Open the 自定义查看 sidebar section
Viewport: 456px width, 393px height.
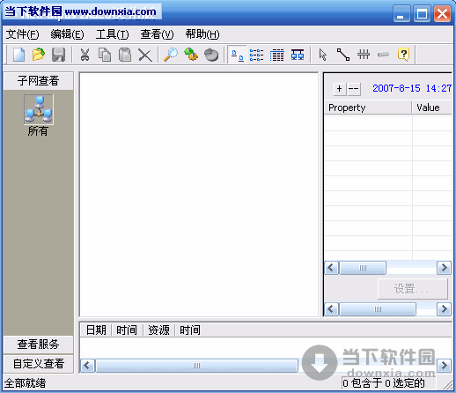coord(39,364)
